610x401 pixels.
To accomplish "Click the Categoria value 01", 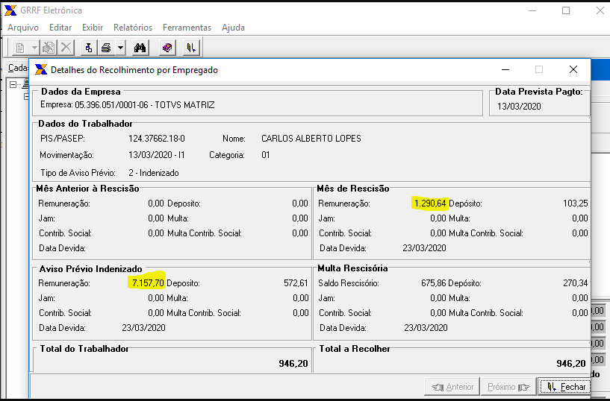I will point(266,155).
